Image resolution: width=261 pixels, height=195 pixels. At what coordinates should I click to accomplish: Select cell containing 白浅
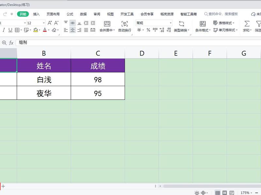tap(44, 79)
